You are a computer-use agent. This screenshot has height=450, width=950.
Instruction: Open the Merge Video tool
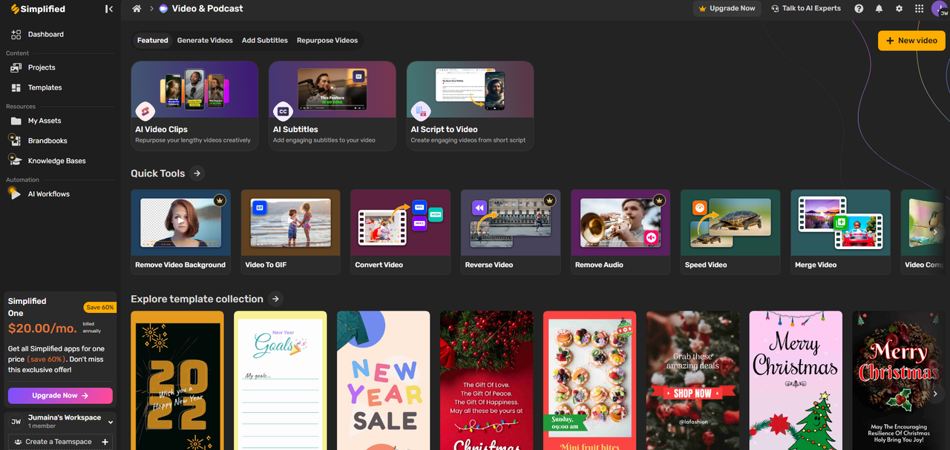click(840, 232)
